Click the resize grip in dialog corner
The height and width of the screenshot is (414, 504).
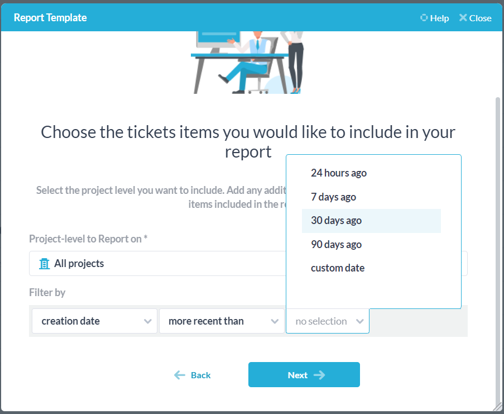pos(497,406)
